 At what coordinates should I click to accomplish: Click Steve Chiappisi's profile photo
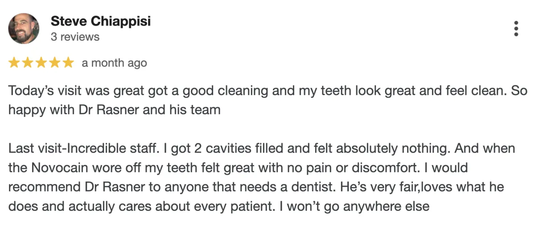(24, 28)
